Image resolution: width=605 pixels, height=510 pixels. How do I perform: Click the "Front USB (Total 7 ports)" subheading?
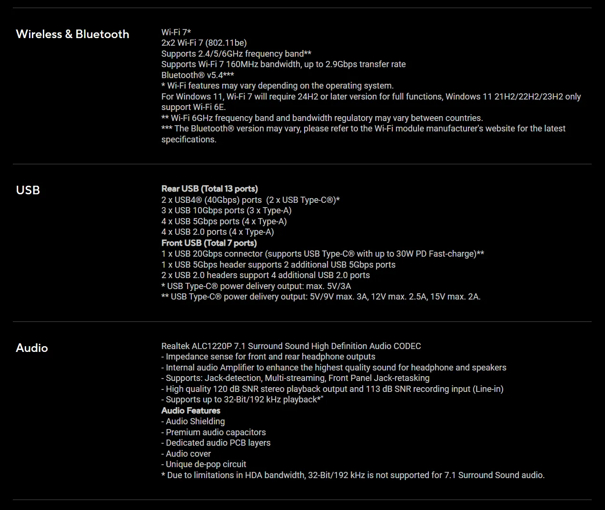[209, 243]
